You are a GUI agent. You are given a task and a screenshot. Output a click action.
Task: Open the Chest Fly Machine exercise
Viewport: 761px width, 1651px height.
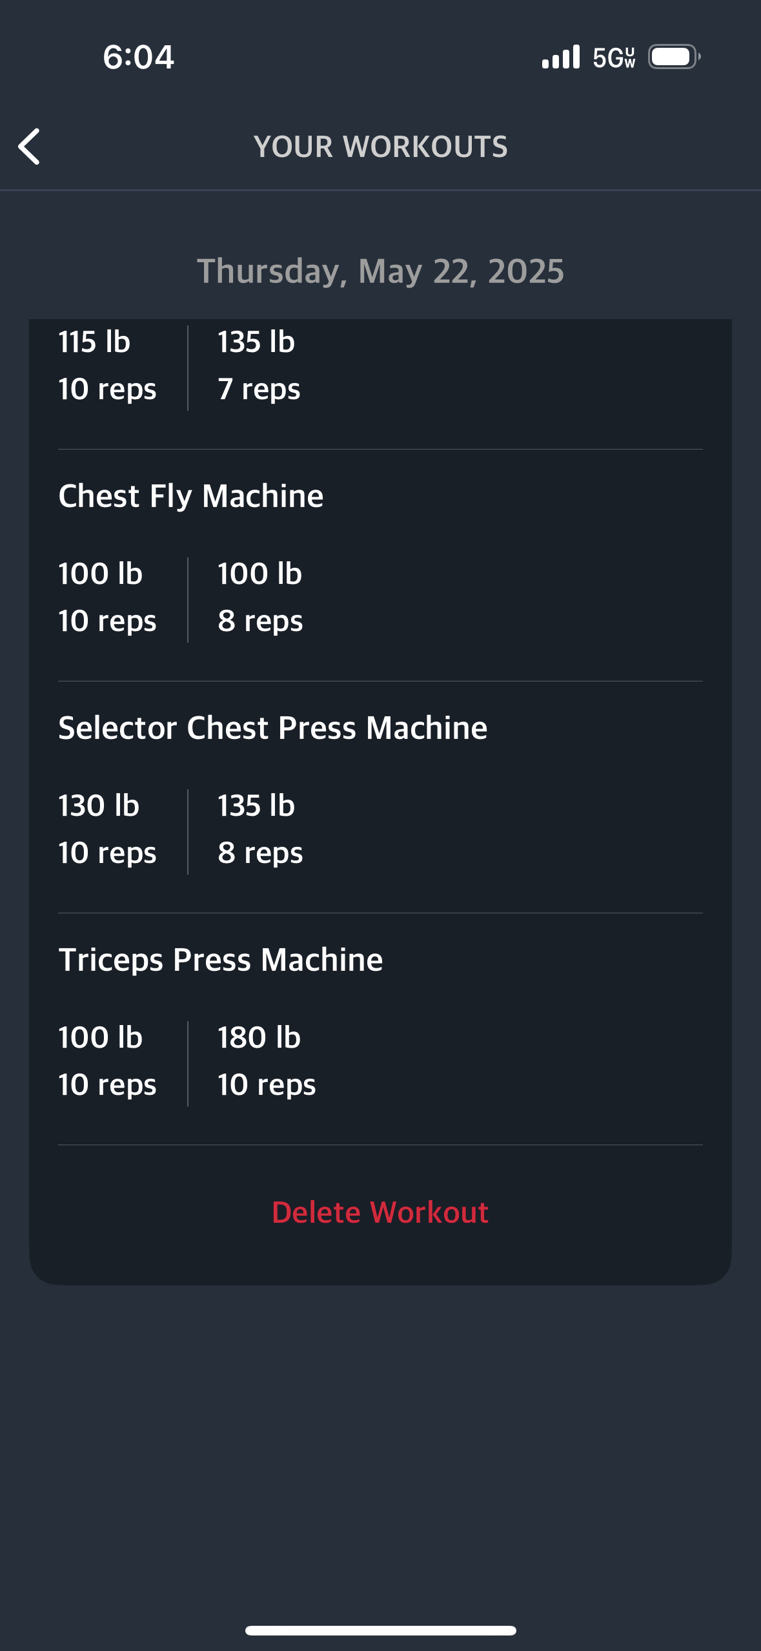click(191, 496)
